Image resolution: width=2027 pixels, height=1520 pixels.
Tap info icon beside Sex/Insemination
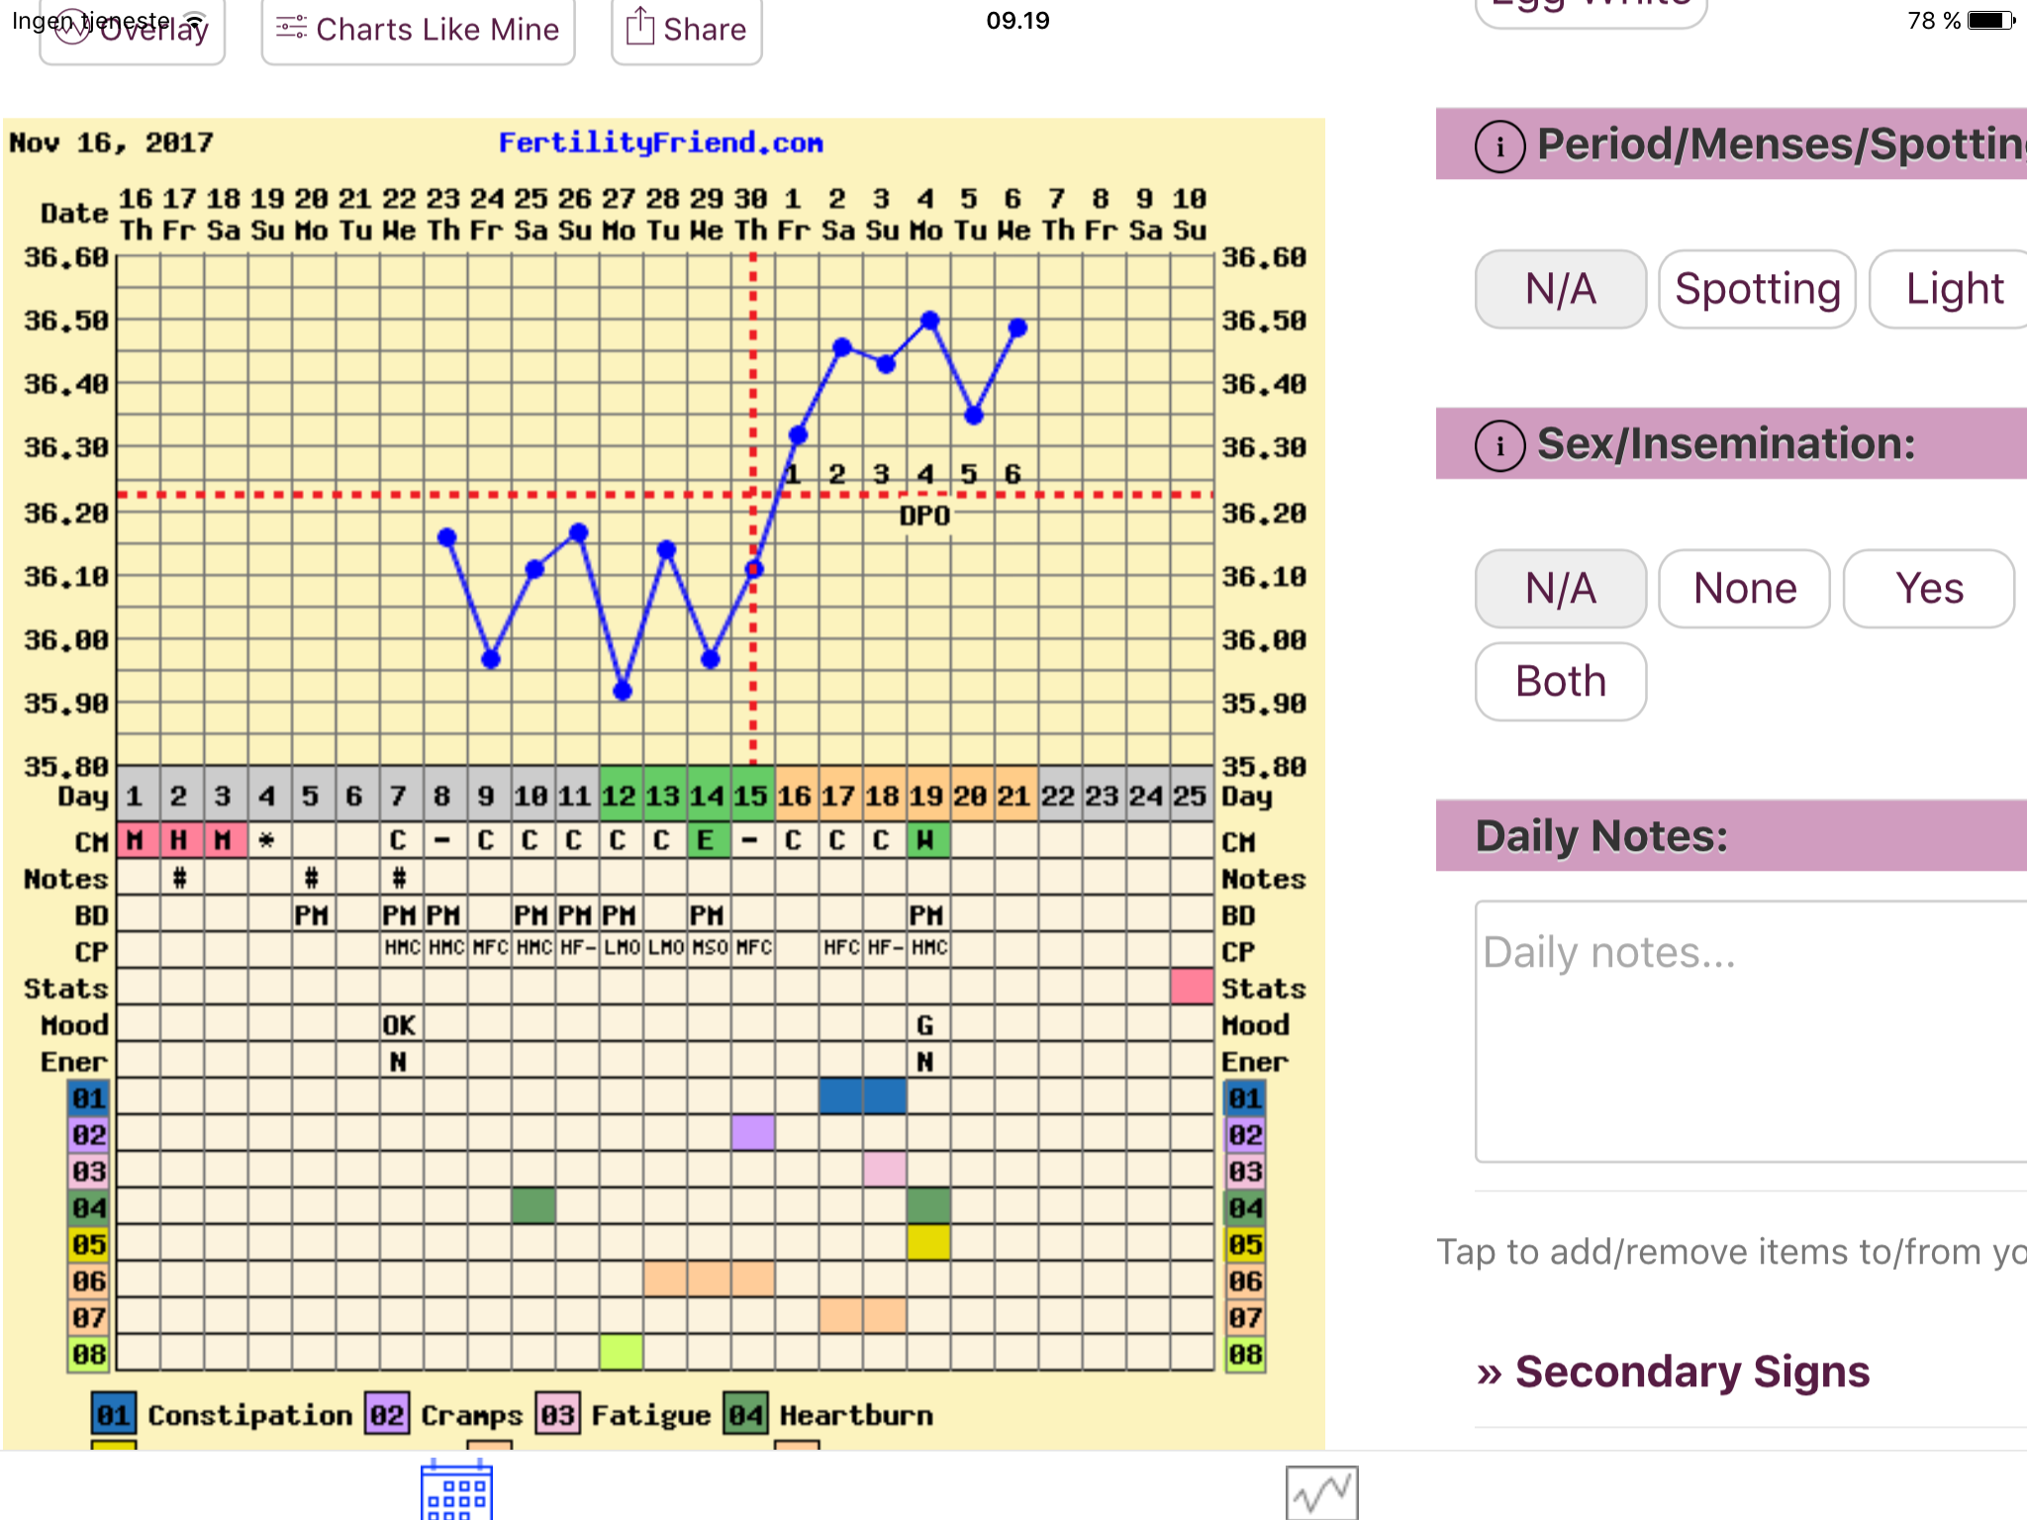coord(1500,446)
